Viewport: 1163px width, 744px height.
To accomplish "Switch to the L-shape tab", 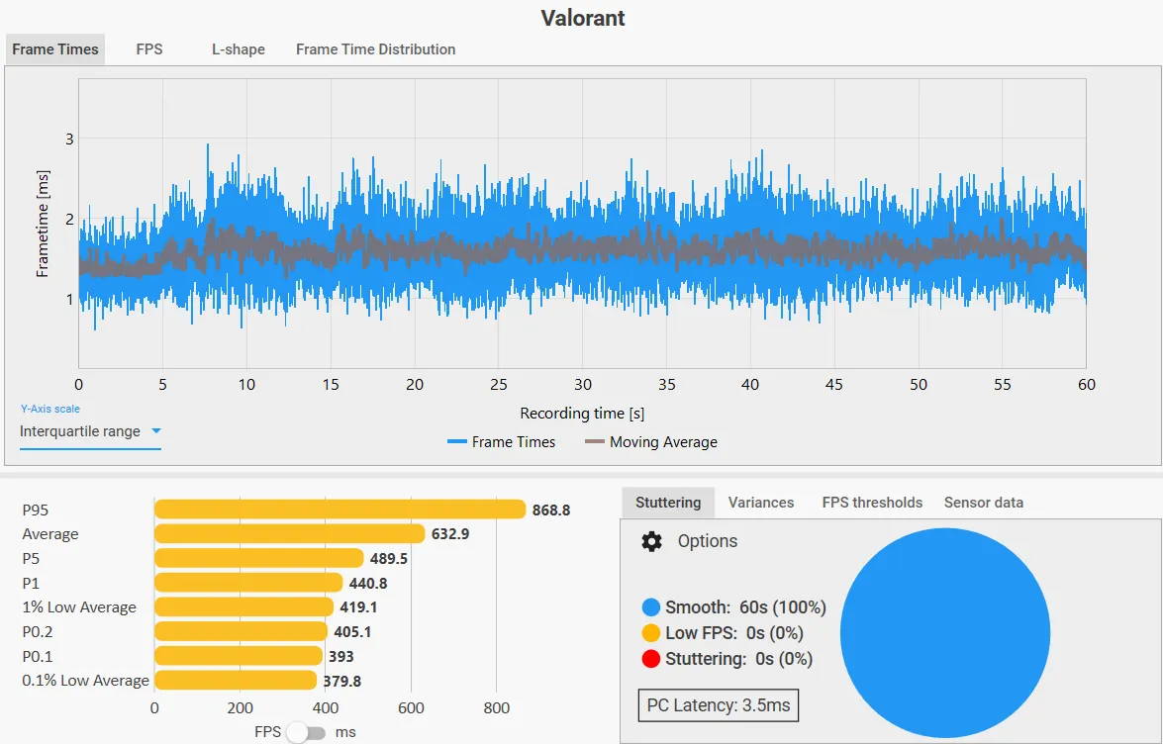I will pos(239,49).
